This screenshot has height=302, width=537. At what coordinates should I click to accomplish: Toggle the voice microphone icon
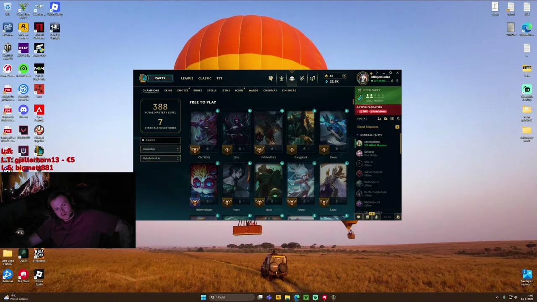point(376,217)
